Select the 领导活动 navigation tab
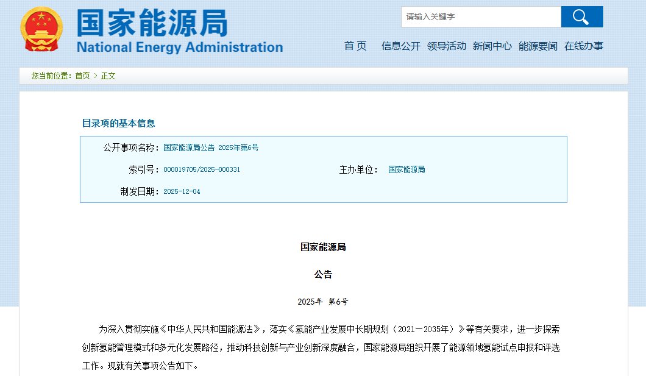646x376 pixels. pyautogui.click(x=446, y=45)
